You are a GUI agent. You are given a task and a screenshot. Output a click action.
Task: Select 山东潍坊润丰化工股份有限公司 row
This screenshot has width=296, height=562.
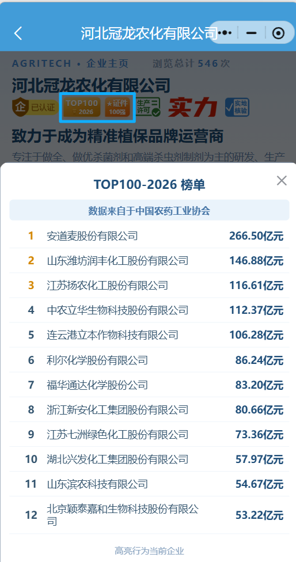pyautogui.click(x=149, y=261)
